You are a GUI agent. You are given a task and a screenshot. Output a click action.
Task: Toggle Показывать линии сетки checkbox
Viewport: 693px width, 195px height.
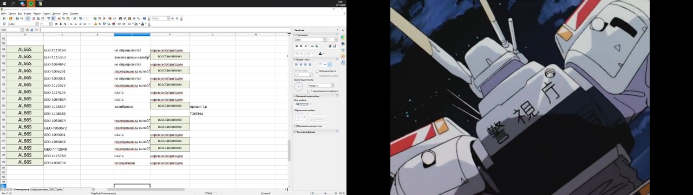295,126
